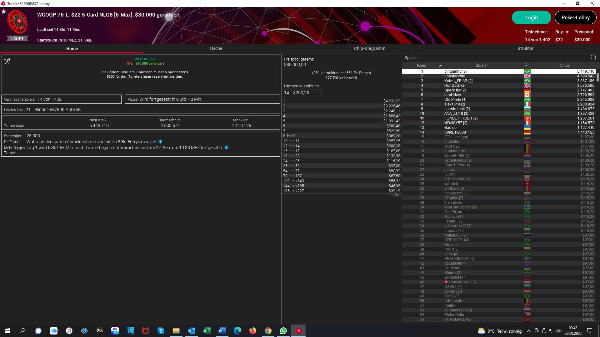This screenshot has width=600, height=337.
Task: Select player IamUrlaw row
Action: pos(499,95)
